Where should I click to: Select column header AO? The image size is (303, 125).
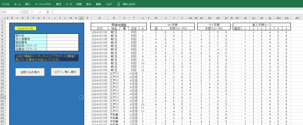coord(297,18)
